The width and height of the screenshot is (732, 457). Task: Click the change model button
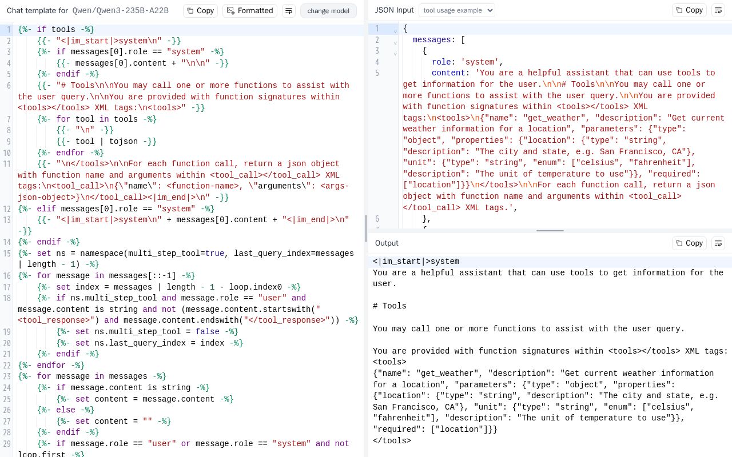pyautogui.click(x=328, y=11)
